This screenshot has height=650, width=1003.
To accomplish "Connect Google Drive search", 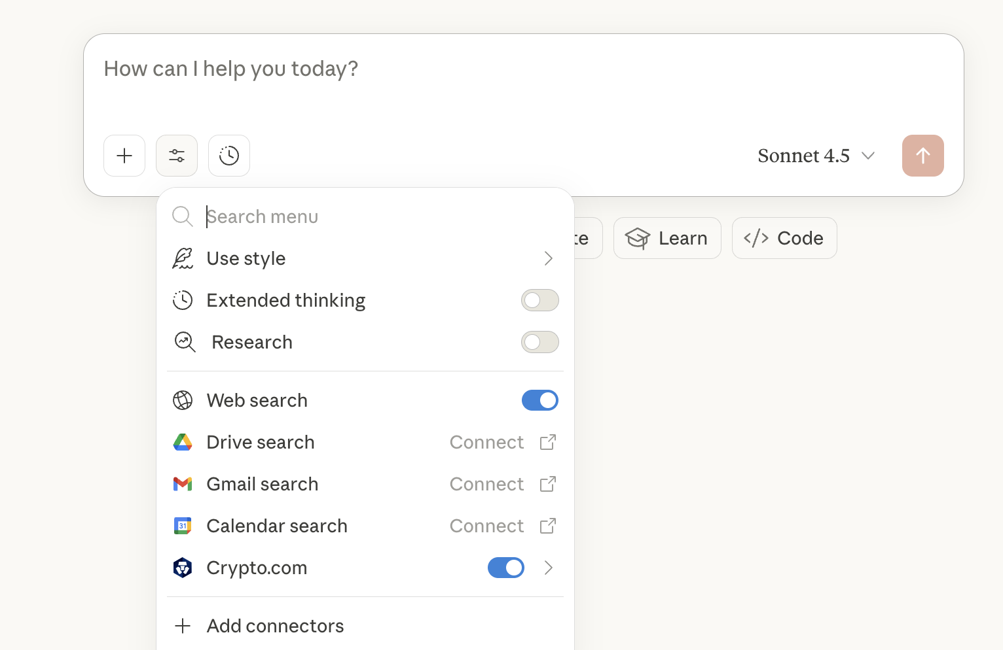I will (x=486, y=442).
